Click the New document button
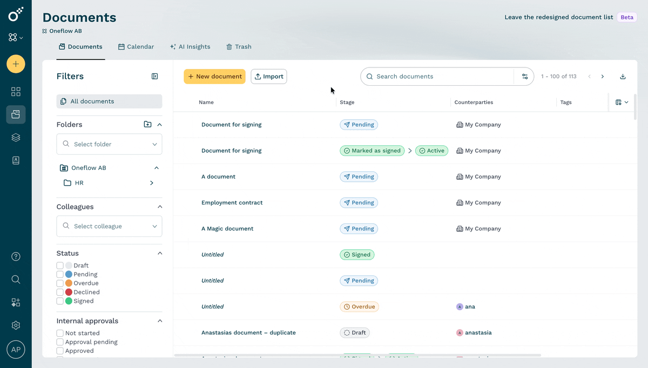 tap(214, 77)
